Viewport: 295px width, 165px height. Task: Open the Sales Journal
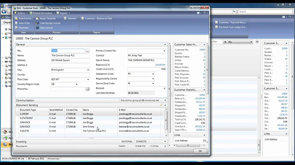pos(44,27)
